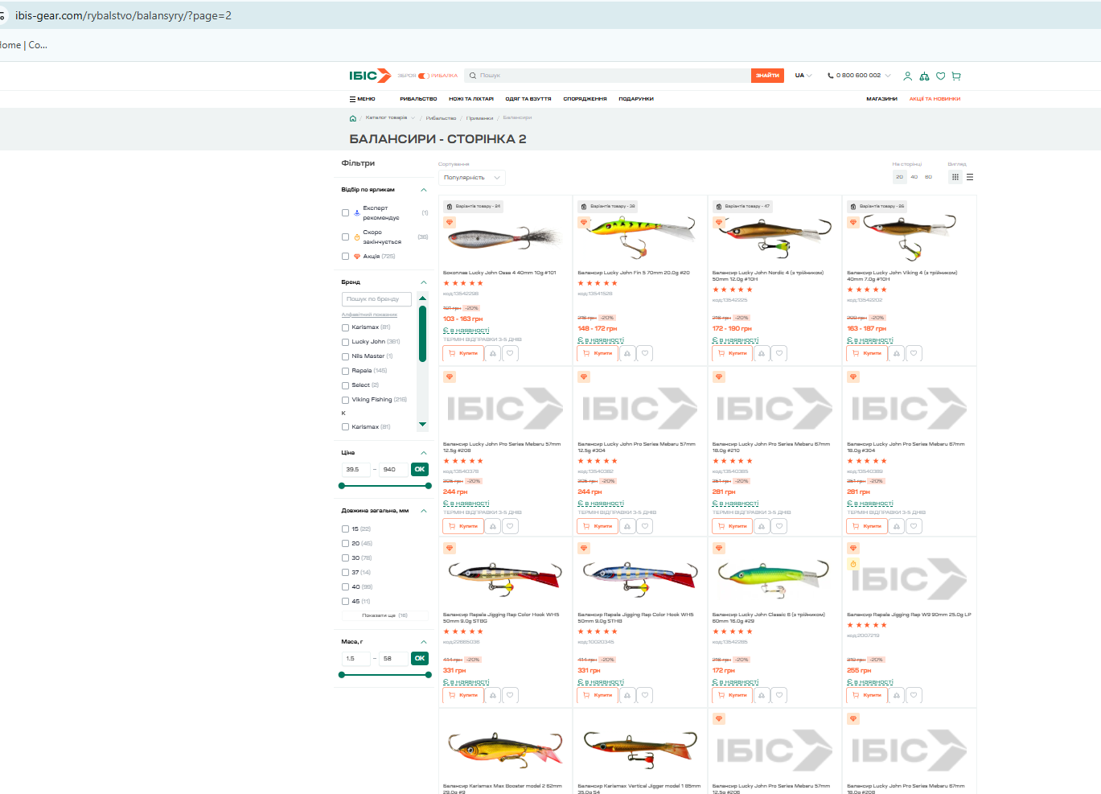Open the МАГАЗИНИ link
Viewport: 1101px width, 794px height.
click(x=881, y=99)
